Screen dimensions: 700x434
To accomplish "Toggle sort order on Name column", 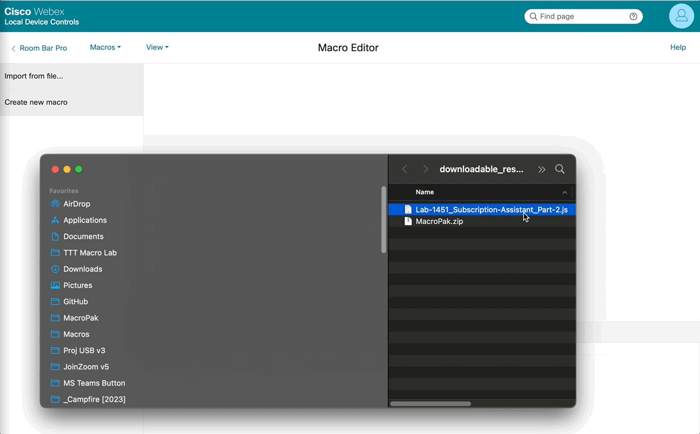I will tap(564, 193).
